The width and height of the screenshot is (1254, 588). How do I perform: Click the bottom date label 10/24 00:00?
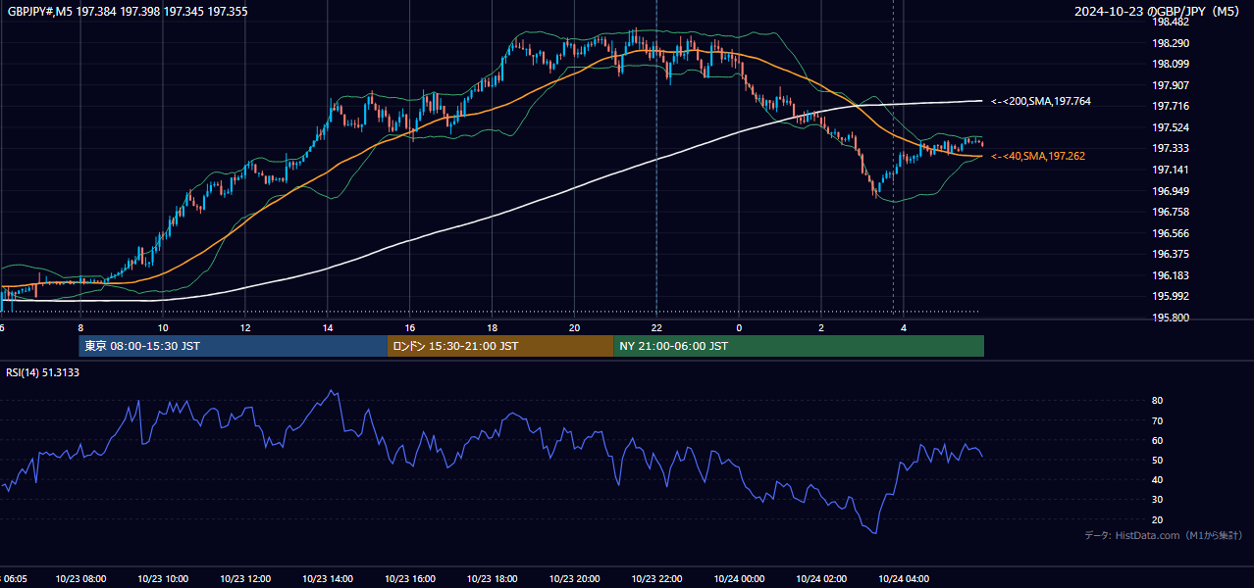[x=739, y=579]
